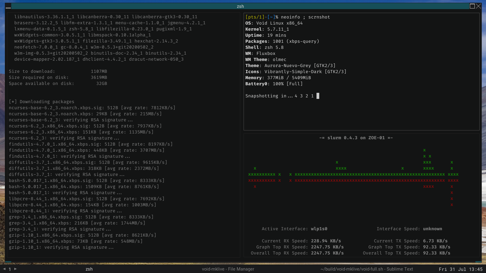The width and height of the screenshot is (486, 273).
Task: Click Current TX Speed 6.73 KB/s
Action: click(435, 241)
